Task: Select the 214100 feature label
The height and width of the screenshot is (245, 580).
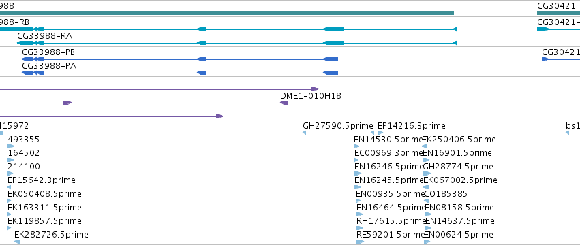Action: pos(24,167)
